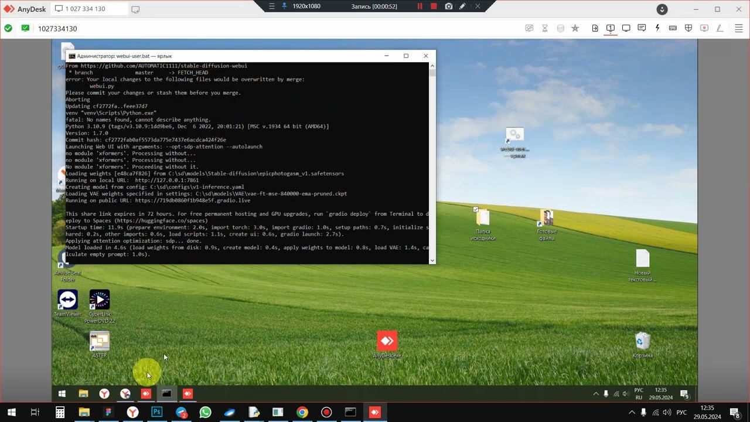Image resolution: width=750 pixels, height=422 pixels.
Task: Close the remote webui-user.bat console window
Action: (x=426, y=56)
